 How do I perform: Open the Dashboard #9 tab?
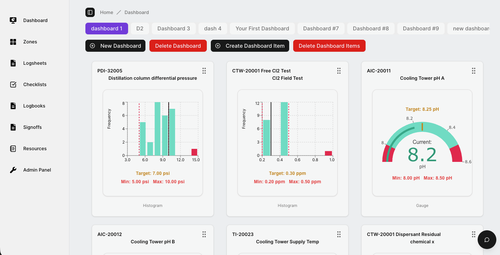(421, 28)
